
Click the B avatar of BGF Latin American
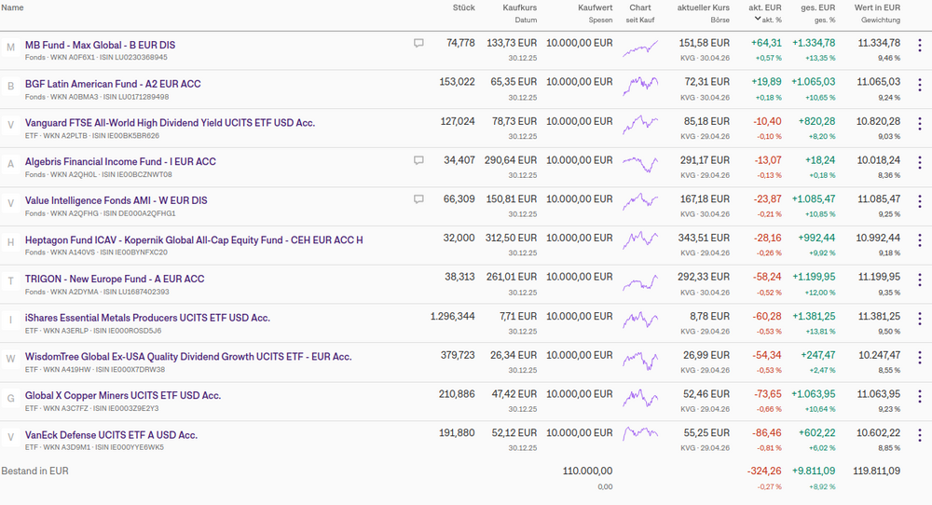[x=10, y=87]
